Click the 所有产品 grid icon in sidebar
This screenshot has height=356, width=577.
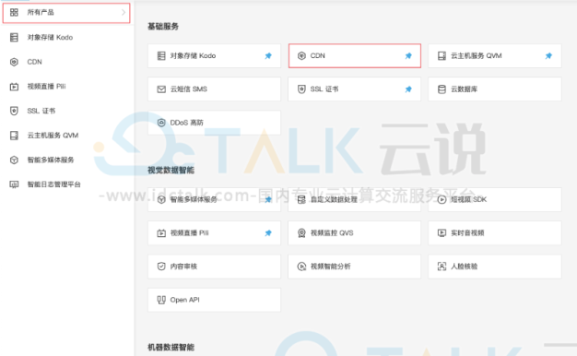pyautogui.click(x=14, y=13)
